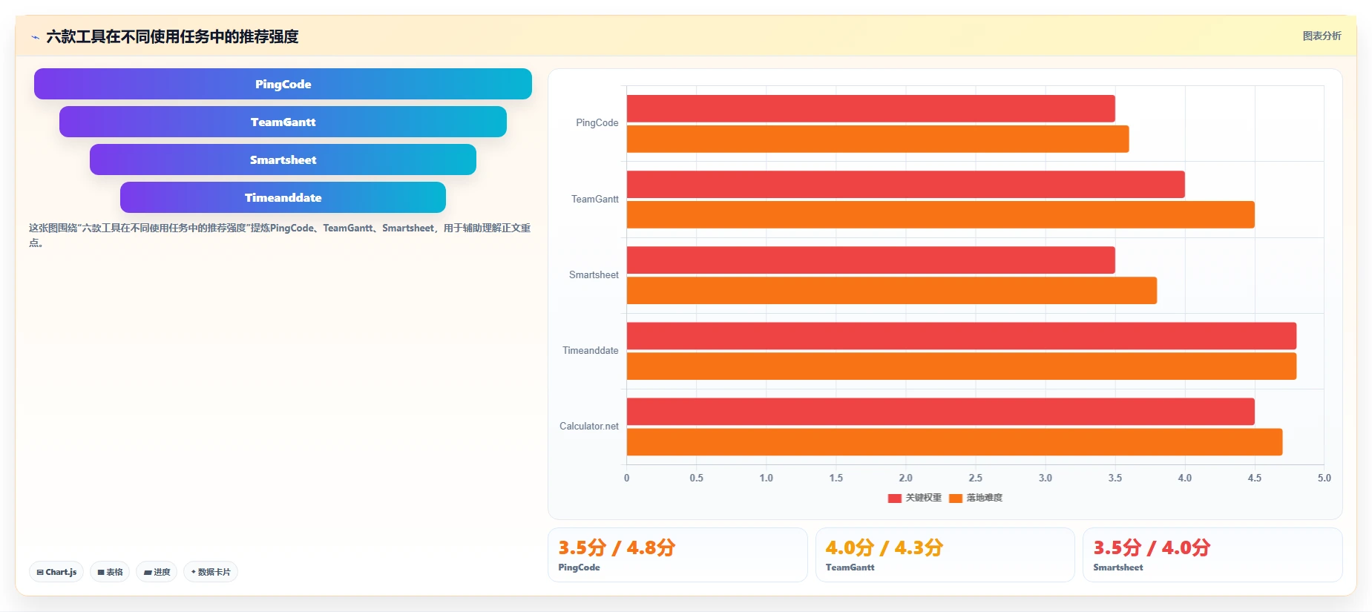Click the Timeanddate y-axis label
Image resolution: width=1372 pixels, height=612 pixels.
pyautogui.click(x=590, y=350)
